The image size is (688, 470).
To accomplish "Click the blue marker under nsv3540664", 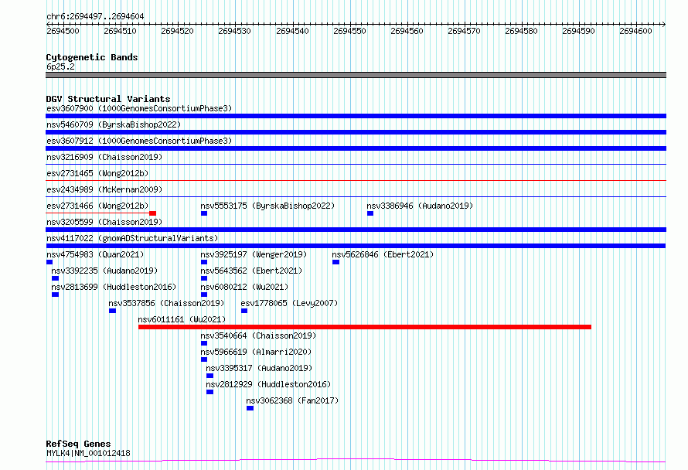I will tap(204, 343).
